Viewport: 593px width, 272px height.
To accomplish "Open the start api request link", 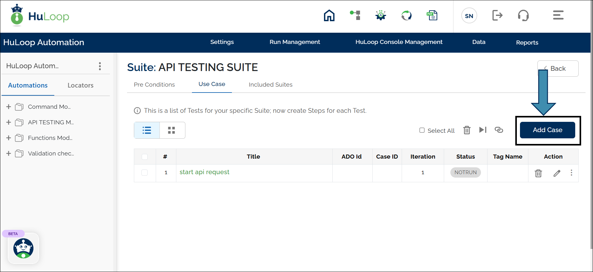I will pyautogui.click(x=204, y=172).
